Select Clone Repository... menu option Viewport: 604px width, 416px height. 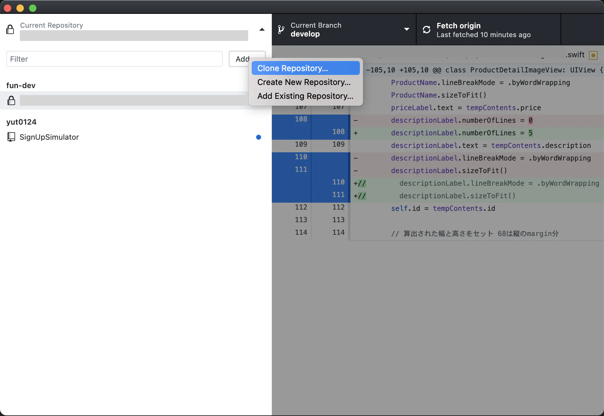coord(305,68)
